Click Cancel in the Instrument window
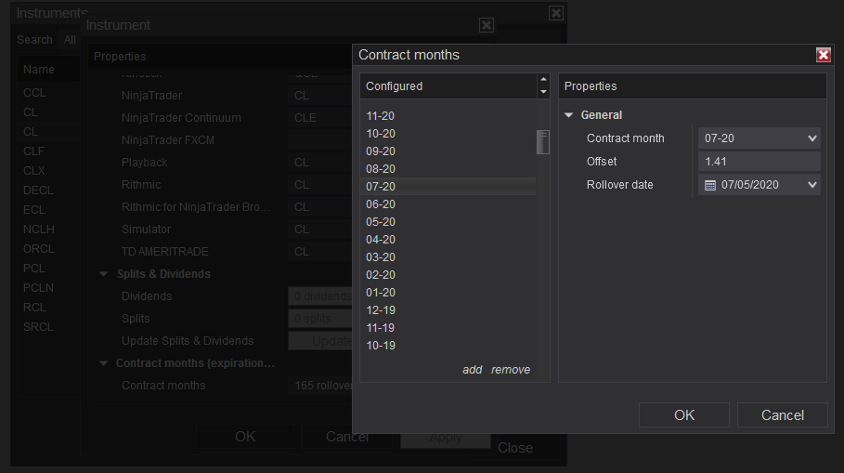Screen dimensions: 844x473 (x=347, y=437)
